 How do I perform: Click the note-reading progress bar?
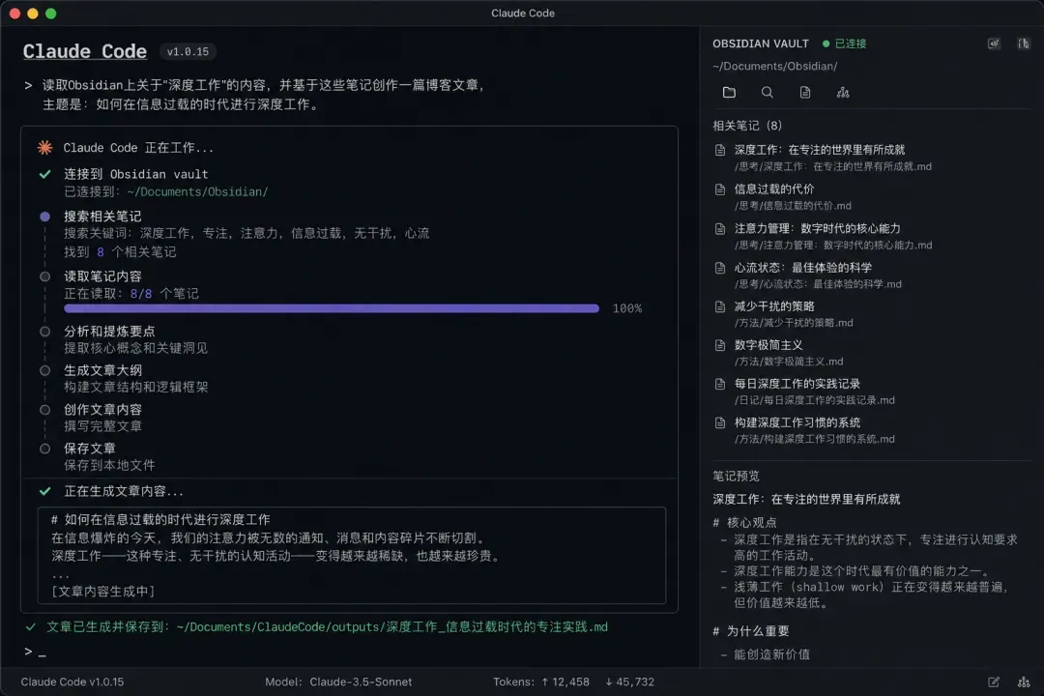pos(332,308)
